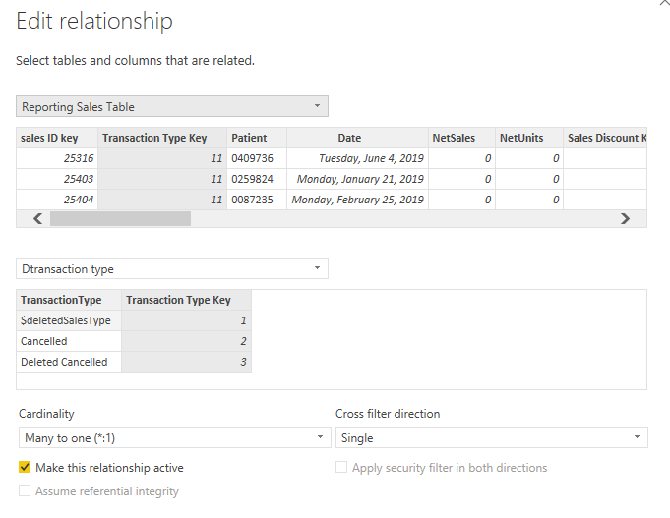Click the Cancelled transaction type cell

pyautogui.click(x=69, y=341)
